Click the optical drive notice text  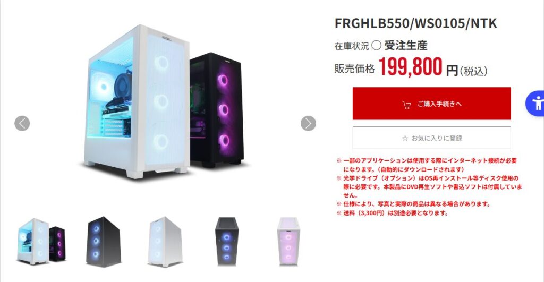[429, 186]
